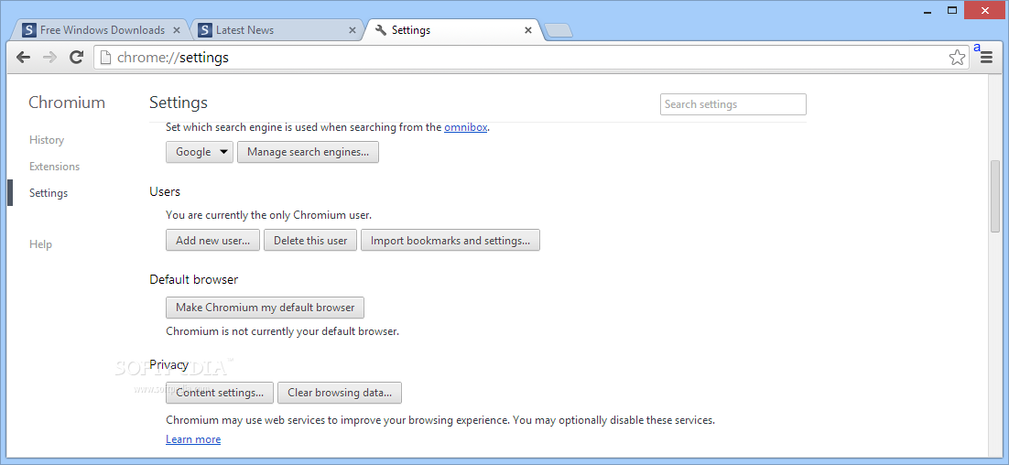Click the Chromium sidebar title
This screenshot has width=1009, height=465.
(x=67, y=103)
